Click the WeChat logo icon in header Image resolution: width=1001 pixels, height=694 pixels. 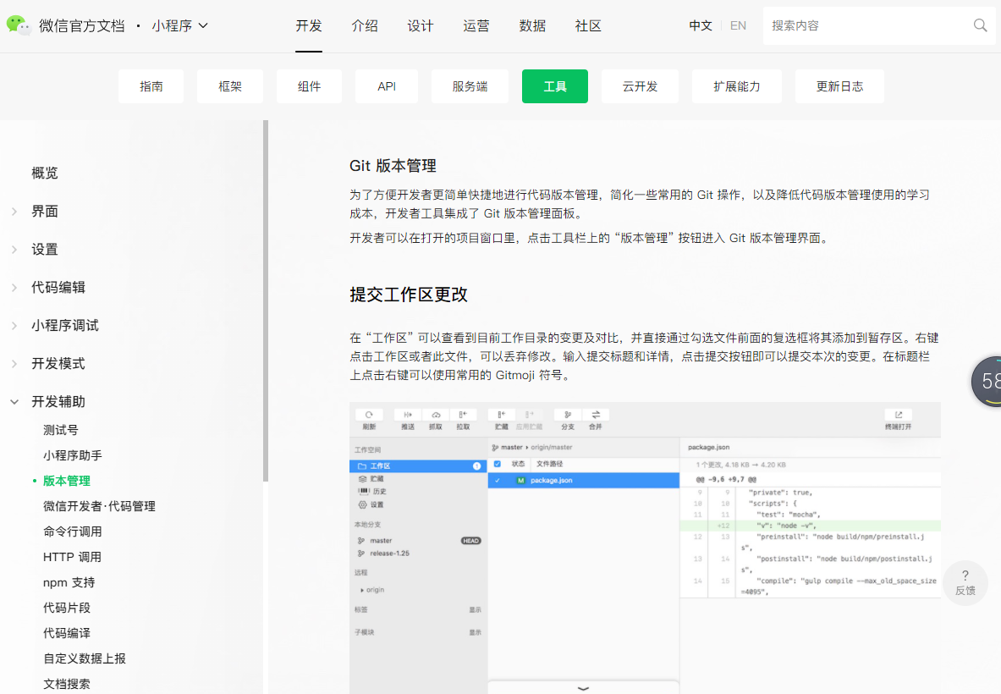pyautogui.click(x=19, y=25)
